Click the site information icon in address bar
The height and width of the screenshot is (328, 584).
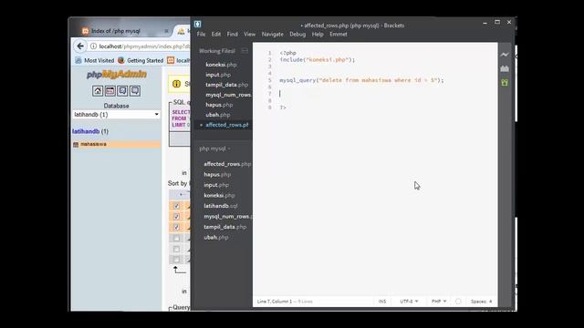93,46
